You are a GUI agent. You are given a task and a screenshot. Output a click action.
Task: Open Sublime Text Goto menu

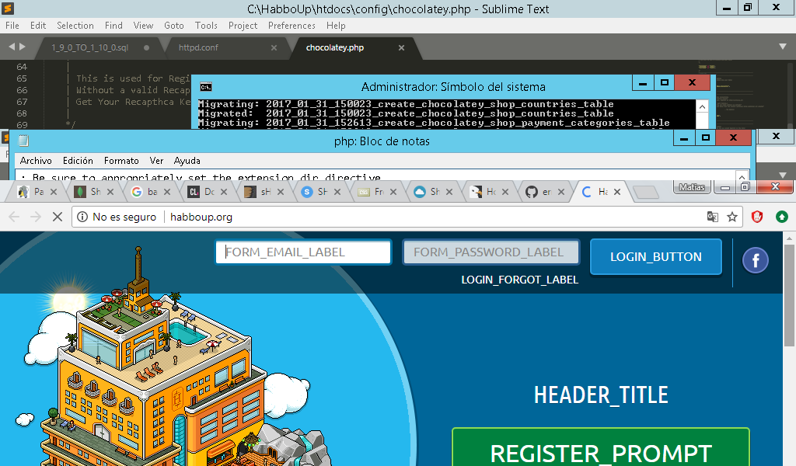173,26
